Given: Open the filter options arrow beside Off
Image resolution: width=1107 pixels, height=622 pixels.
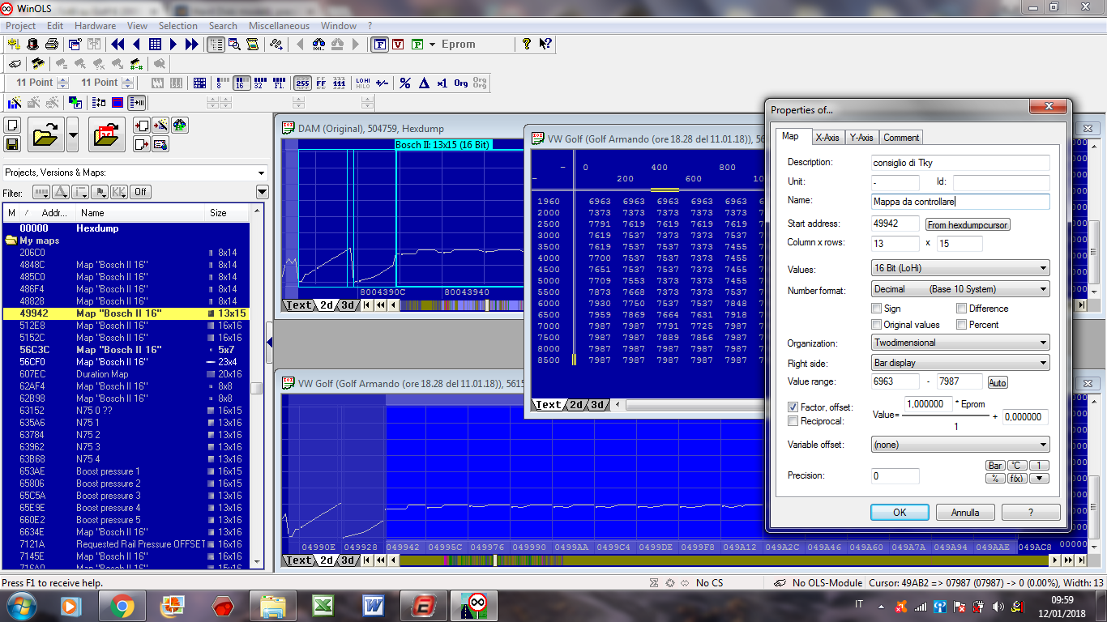Looking at the screenshot, I should 262,192.
